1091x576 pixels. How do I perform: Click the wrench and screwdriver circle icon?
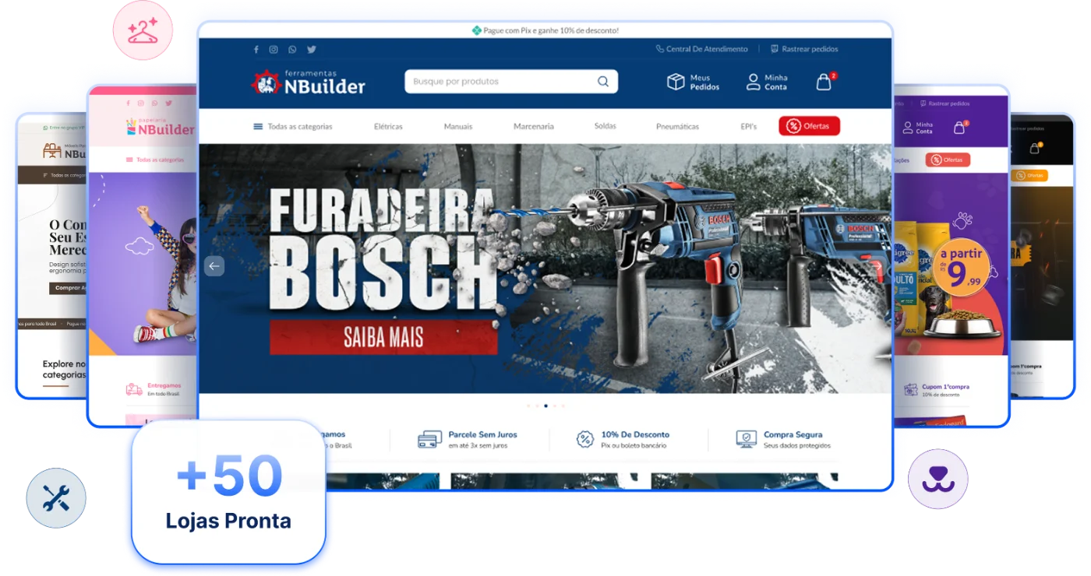[56, 498]
